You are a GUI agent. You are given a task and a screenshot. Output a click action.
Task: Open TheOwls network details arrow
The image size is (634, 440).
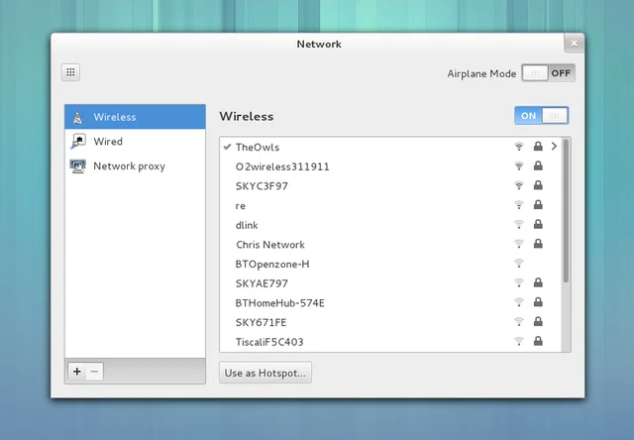554,147
